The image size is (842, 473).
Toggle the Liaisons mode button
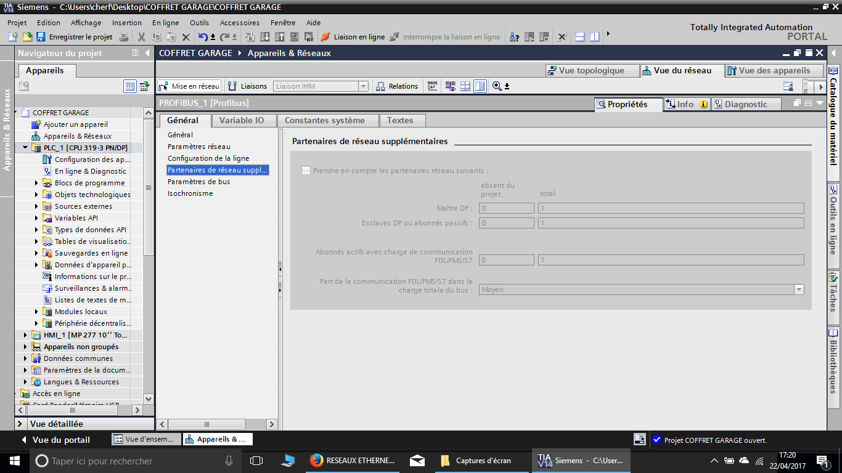(248, 86)
